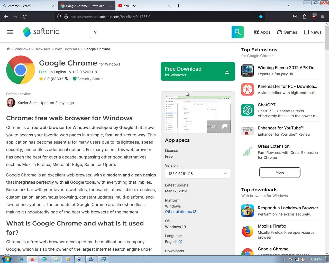Reload the page

tap(25, 16)
